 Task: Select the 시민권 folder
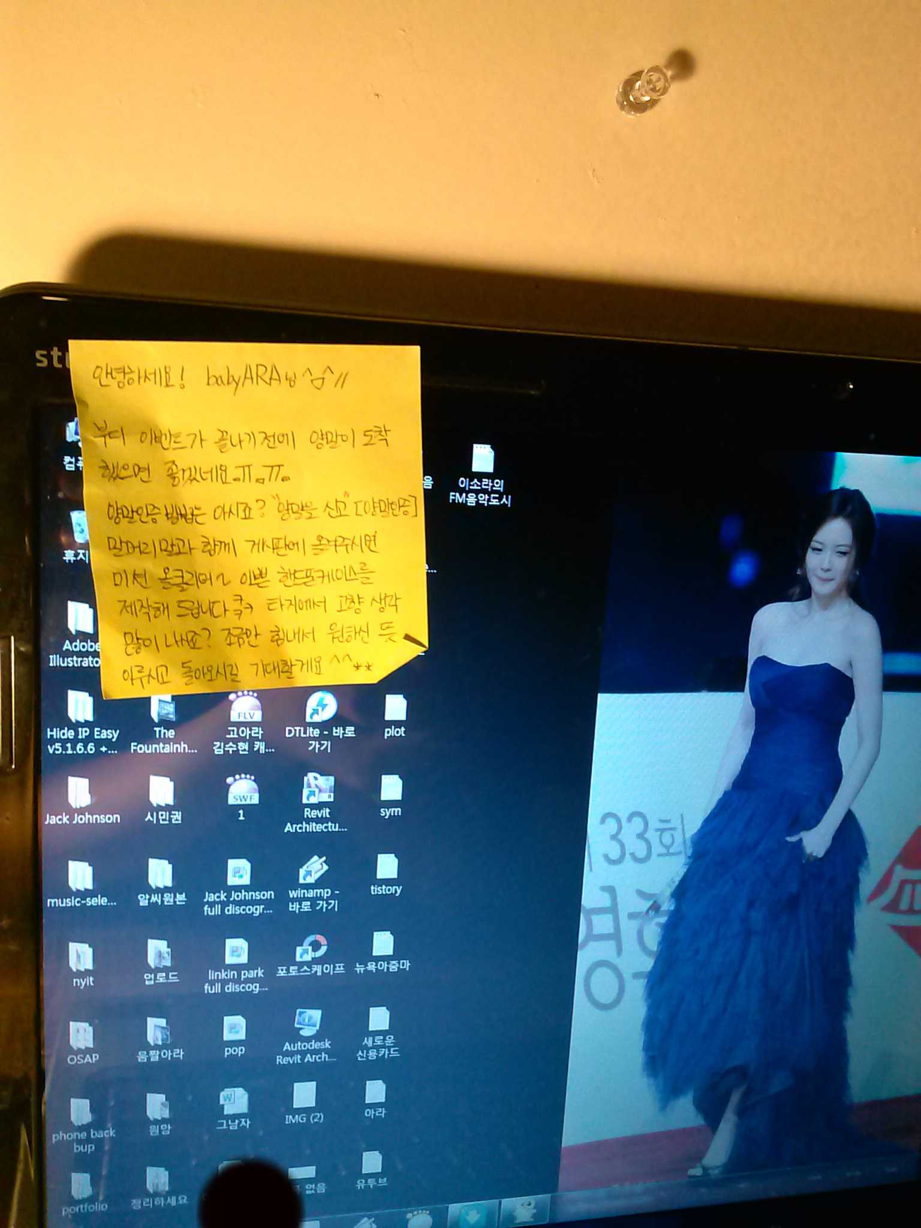(x=162, y=800)
